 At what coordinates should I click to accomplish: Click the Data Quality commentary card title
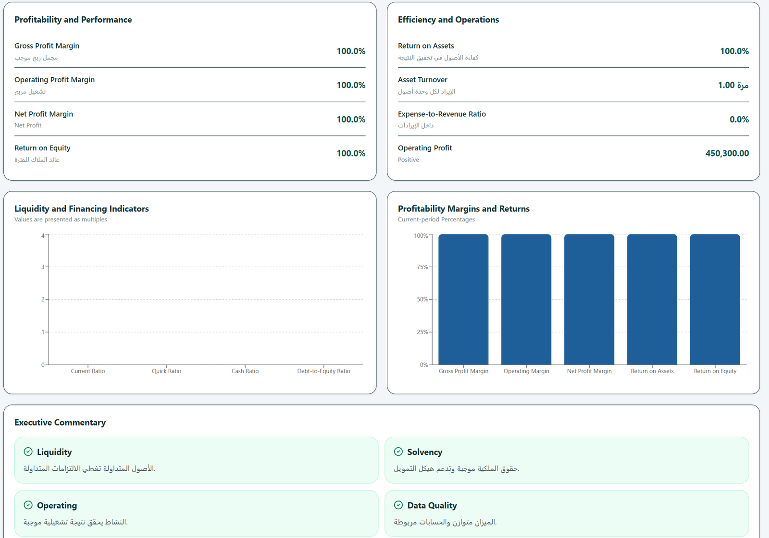tap(432, 505)
